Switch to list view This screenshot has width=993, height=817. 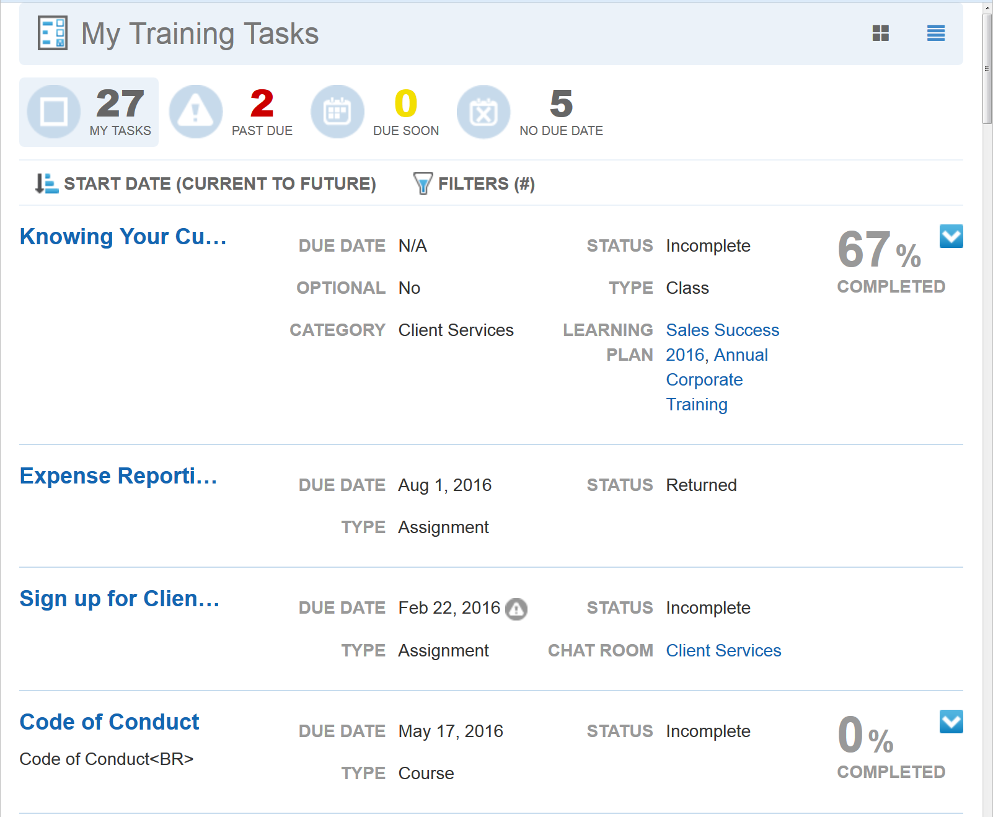coord(935,33)
